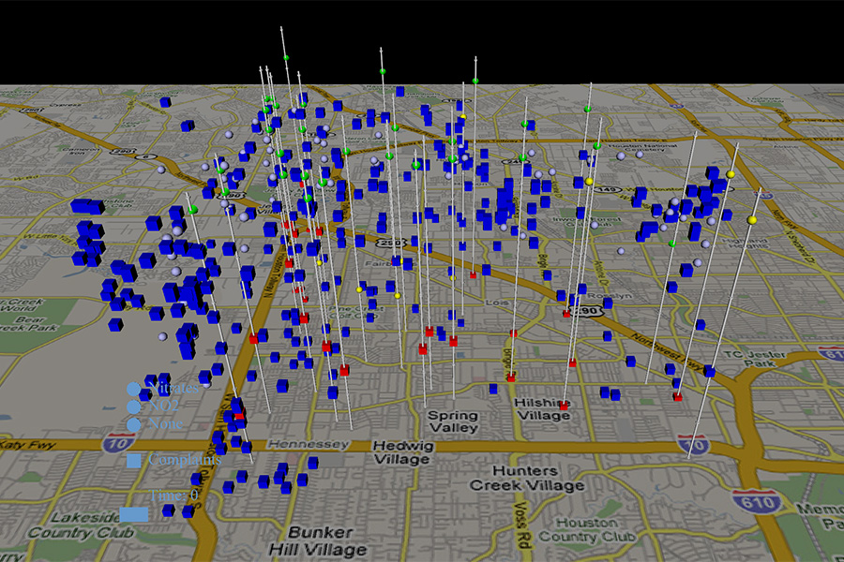Click the 'Hennessey' road label
The width and height of the screenshot is (844, 562).
pos(309,445)
